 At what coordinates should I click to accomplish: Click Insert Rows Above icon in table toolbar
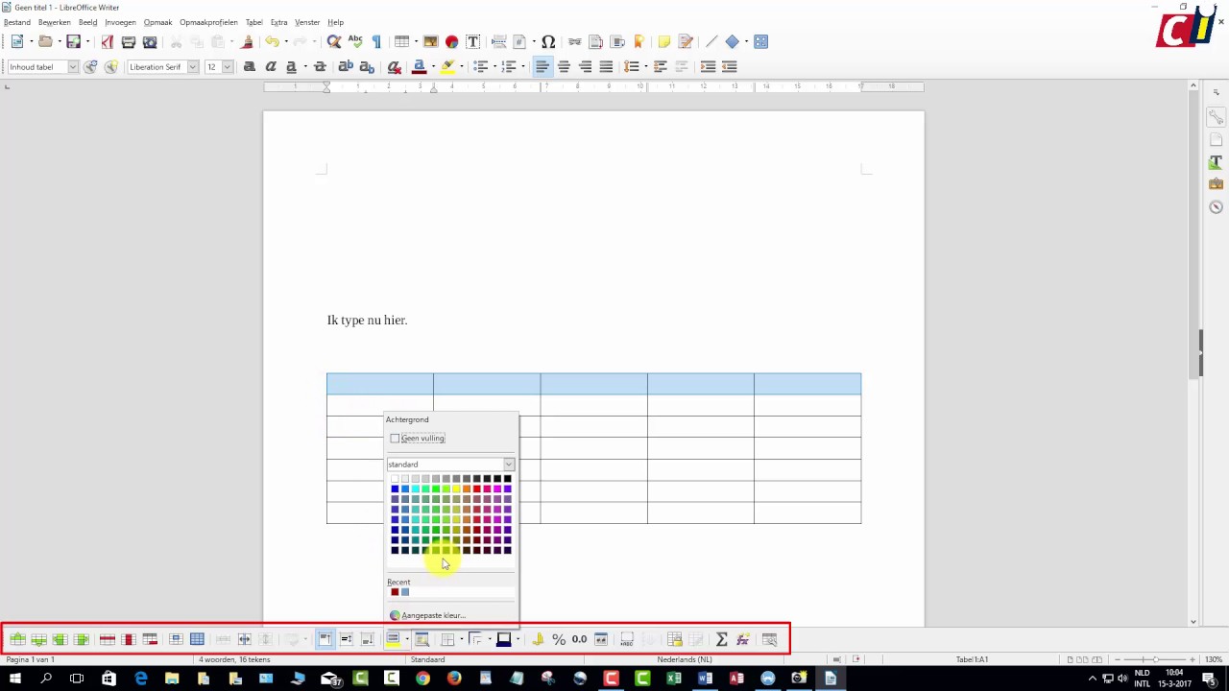pyautogui.click(x=17, y=639)
